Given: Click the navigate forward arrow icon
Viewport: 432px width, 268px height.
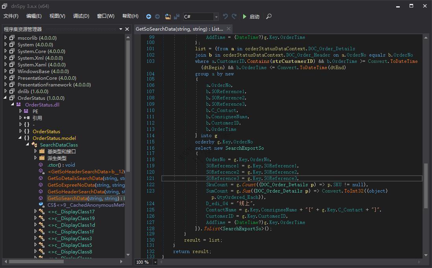Looking at the screenshot, I should pyautogui.click(x=157, y=17).
